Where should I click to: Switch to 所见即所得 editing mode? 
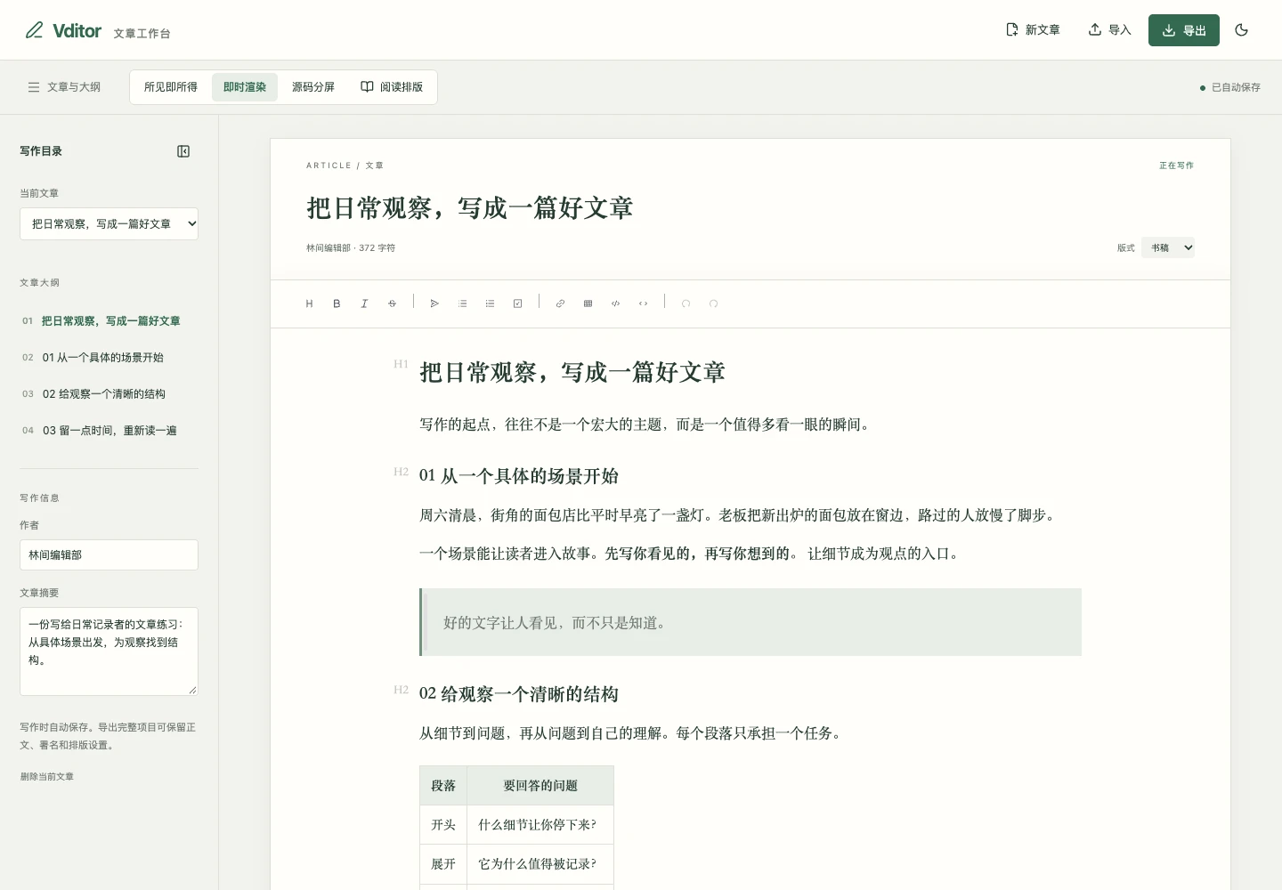pyautogui.click(x=171, y=87)
